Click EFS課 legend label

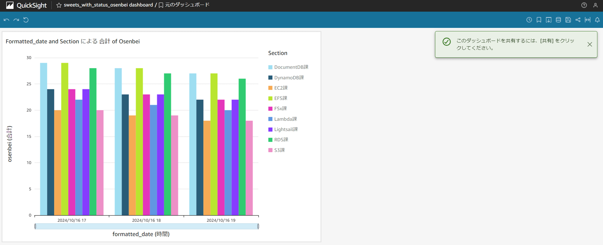pyautogui.click(x=281, y=98)
